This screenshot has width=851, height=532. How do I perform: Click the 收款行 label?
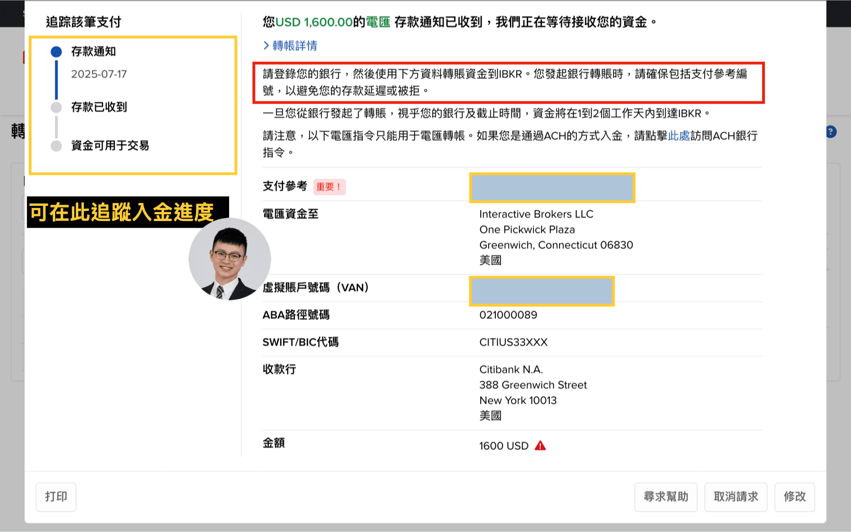click(279, 369)
